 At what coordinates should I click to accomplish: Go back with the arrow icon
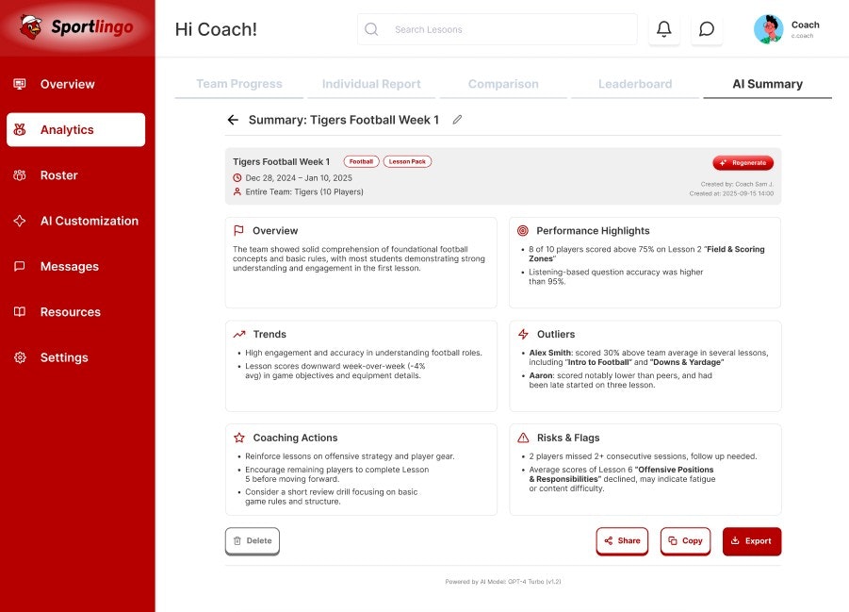(x=233, y=120)
